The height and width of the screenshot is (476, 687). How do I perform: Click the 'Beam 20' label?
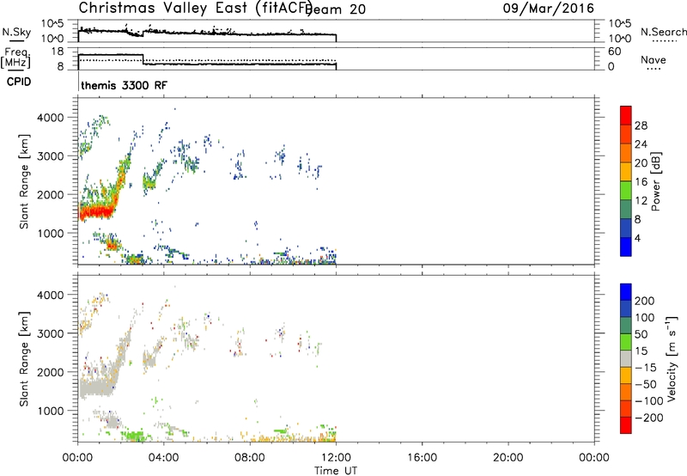(337, 9)
